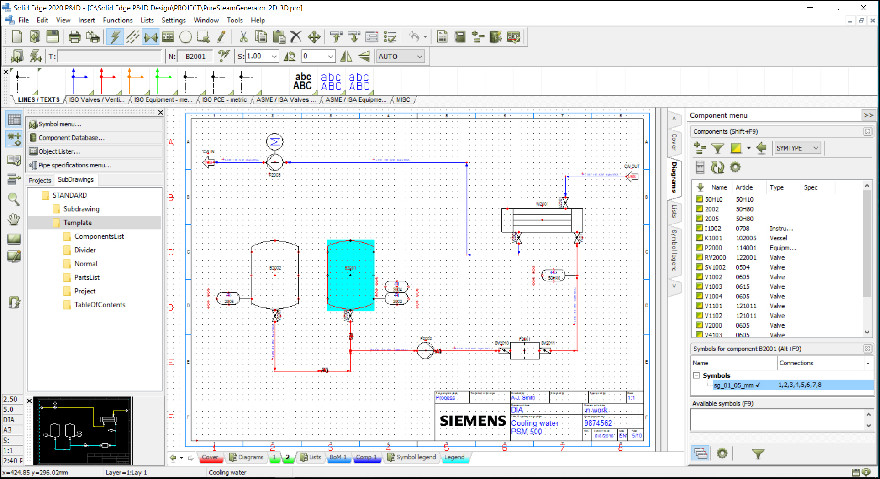Screen dimensions: 880x479
Task: Collapse the Symbols tree in the symbols panel
Action: coord(696,375)
